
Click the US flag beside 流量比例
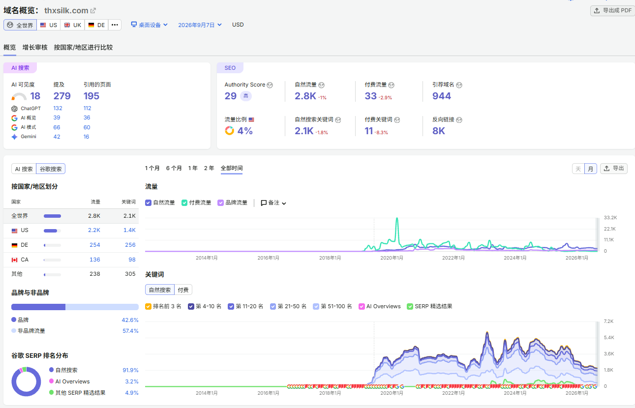point(251,119)
